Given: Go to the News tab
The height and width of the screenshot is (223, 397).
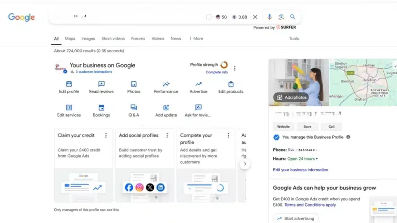Looking at the screenshot, I should coord(176,39).
